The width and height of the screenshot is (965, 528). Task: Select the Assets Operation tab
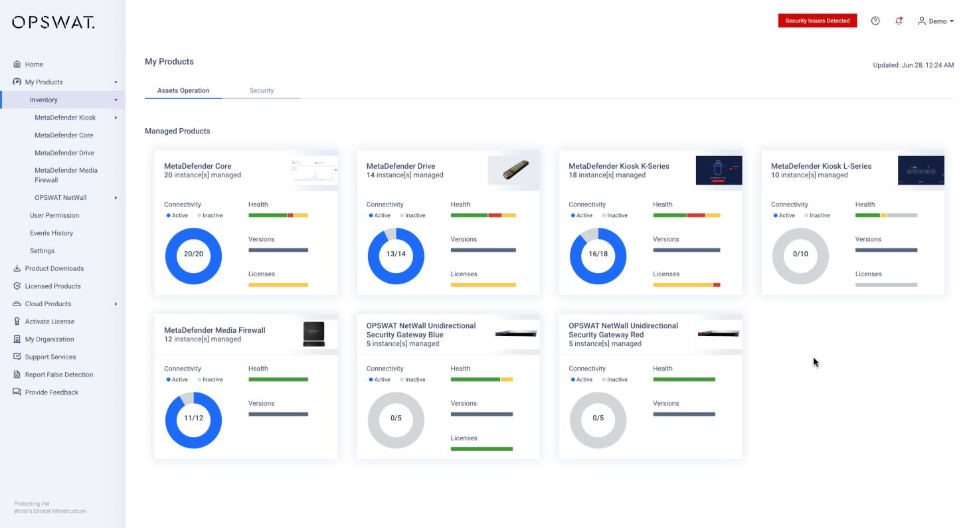(183, 90)
